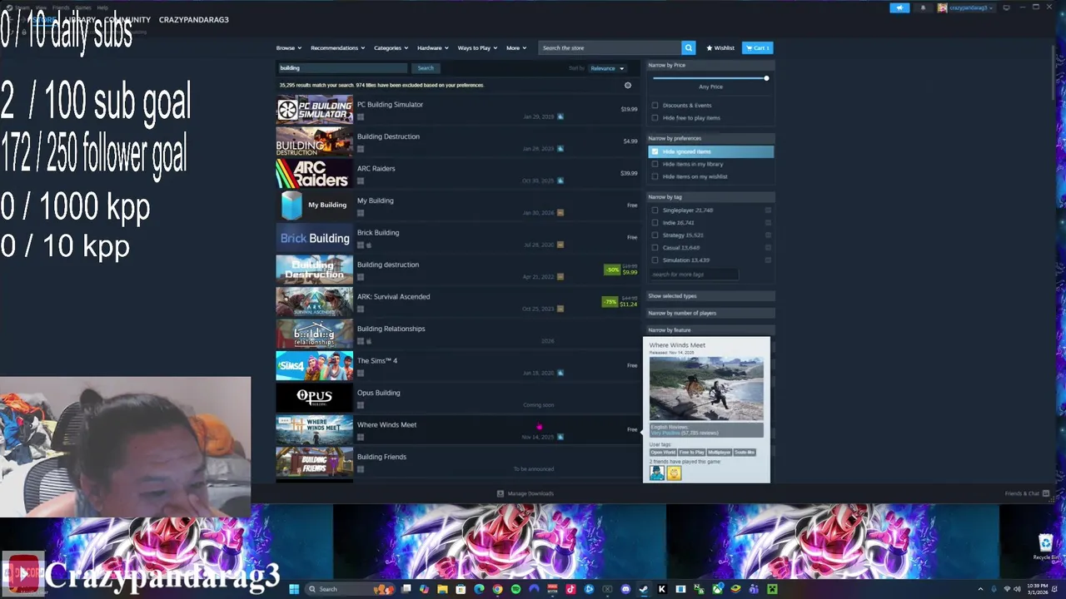Open Microsoft Edge from the taskbar
1066x599 pixels.
coord(479,589)
